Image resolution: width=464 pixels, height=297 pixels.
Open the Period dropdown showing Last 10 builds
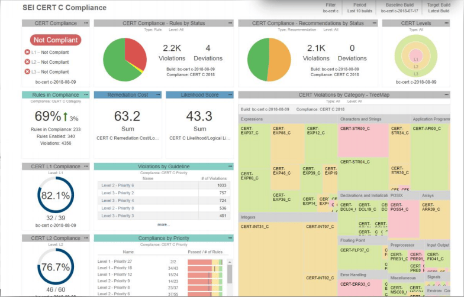click(360, 8)
